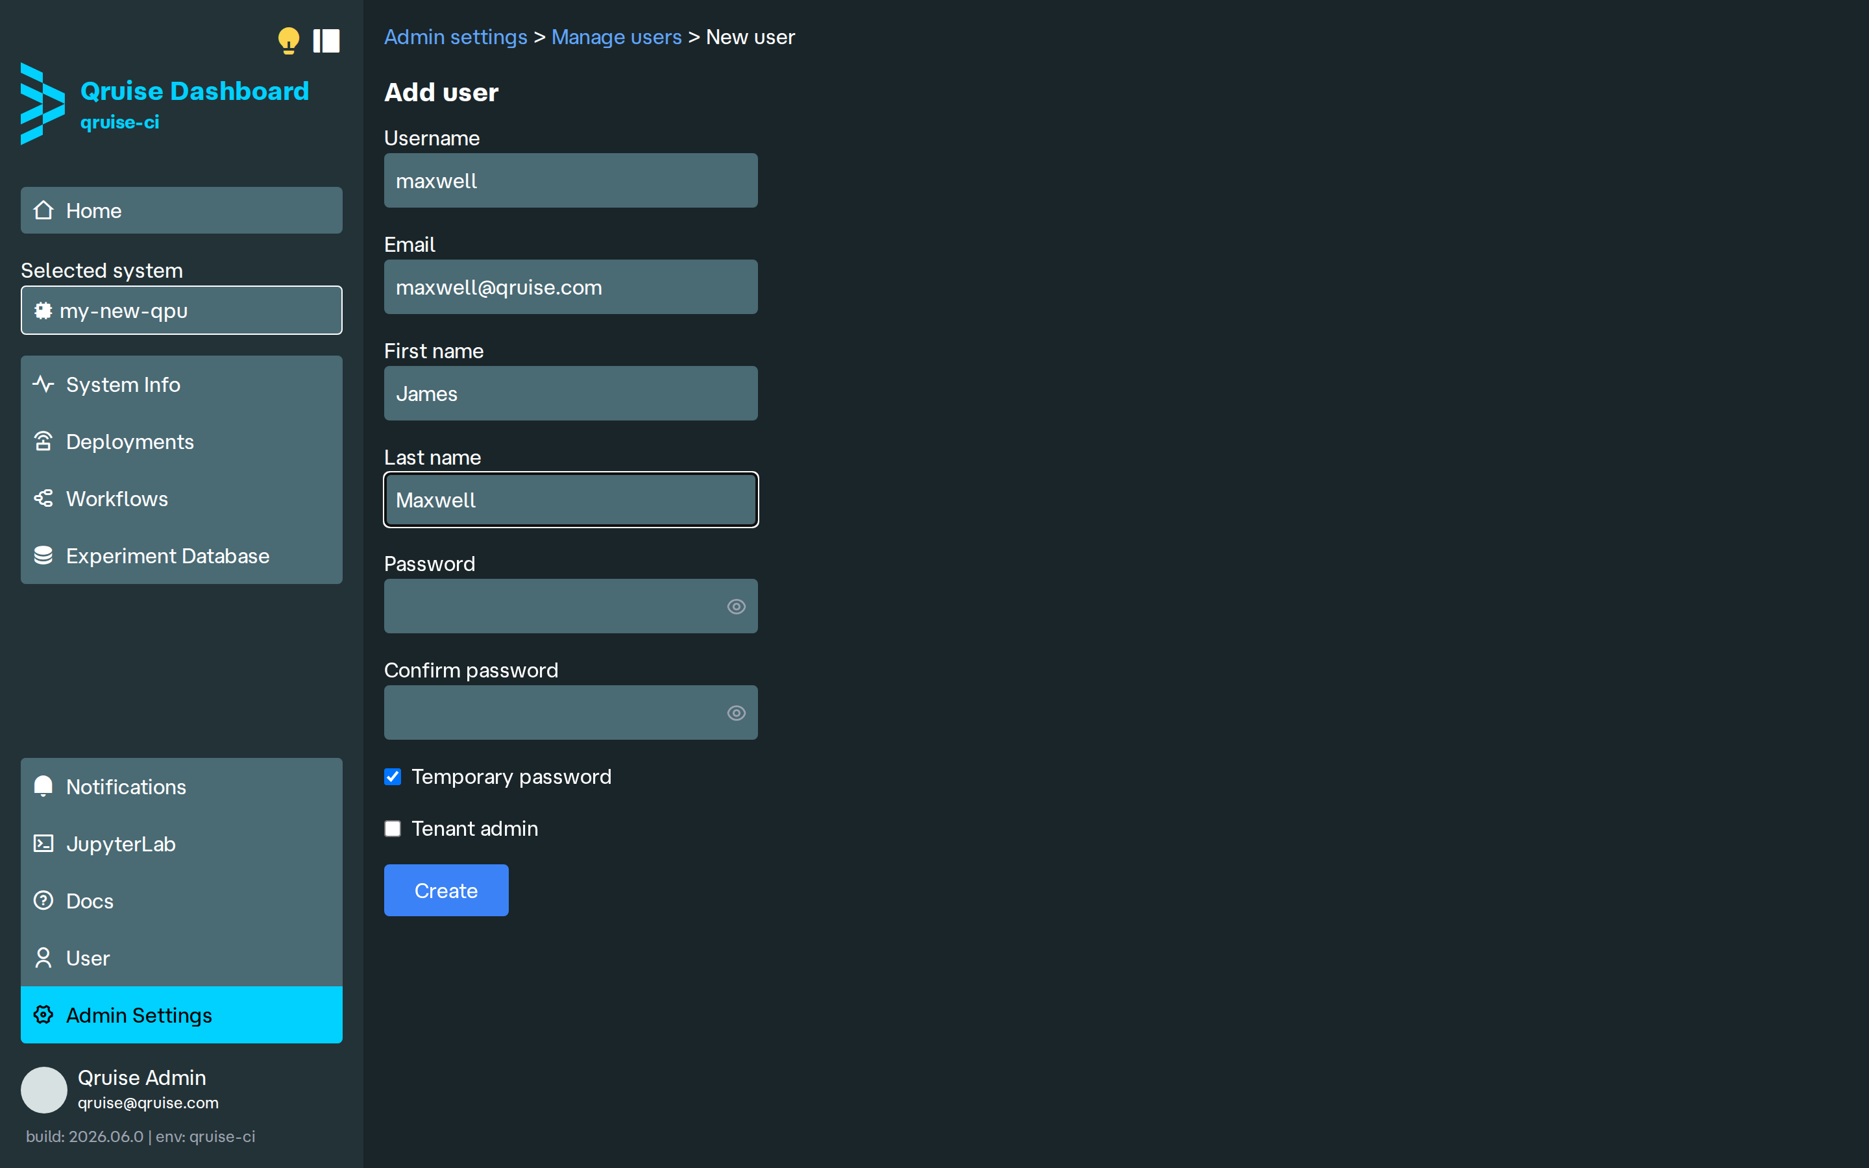Click the lightbulb theme toggle icon

click(288, 41)
